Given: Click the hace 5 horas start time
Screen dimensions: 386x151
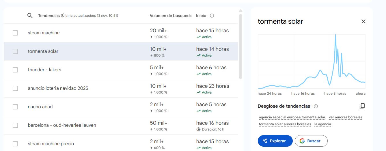Looking at the screenshot, I should [211, 105].
